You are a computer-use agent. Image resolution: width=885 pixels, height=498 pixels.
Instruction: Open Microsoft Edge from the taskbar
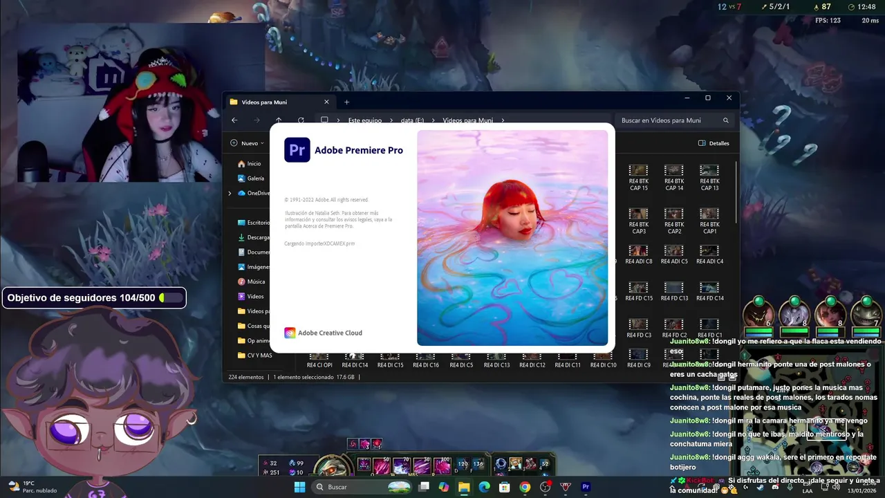click(x=485, y=487)
